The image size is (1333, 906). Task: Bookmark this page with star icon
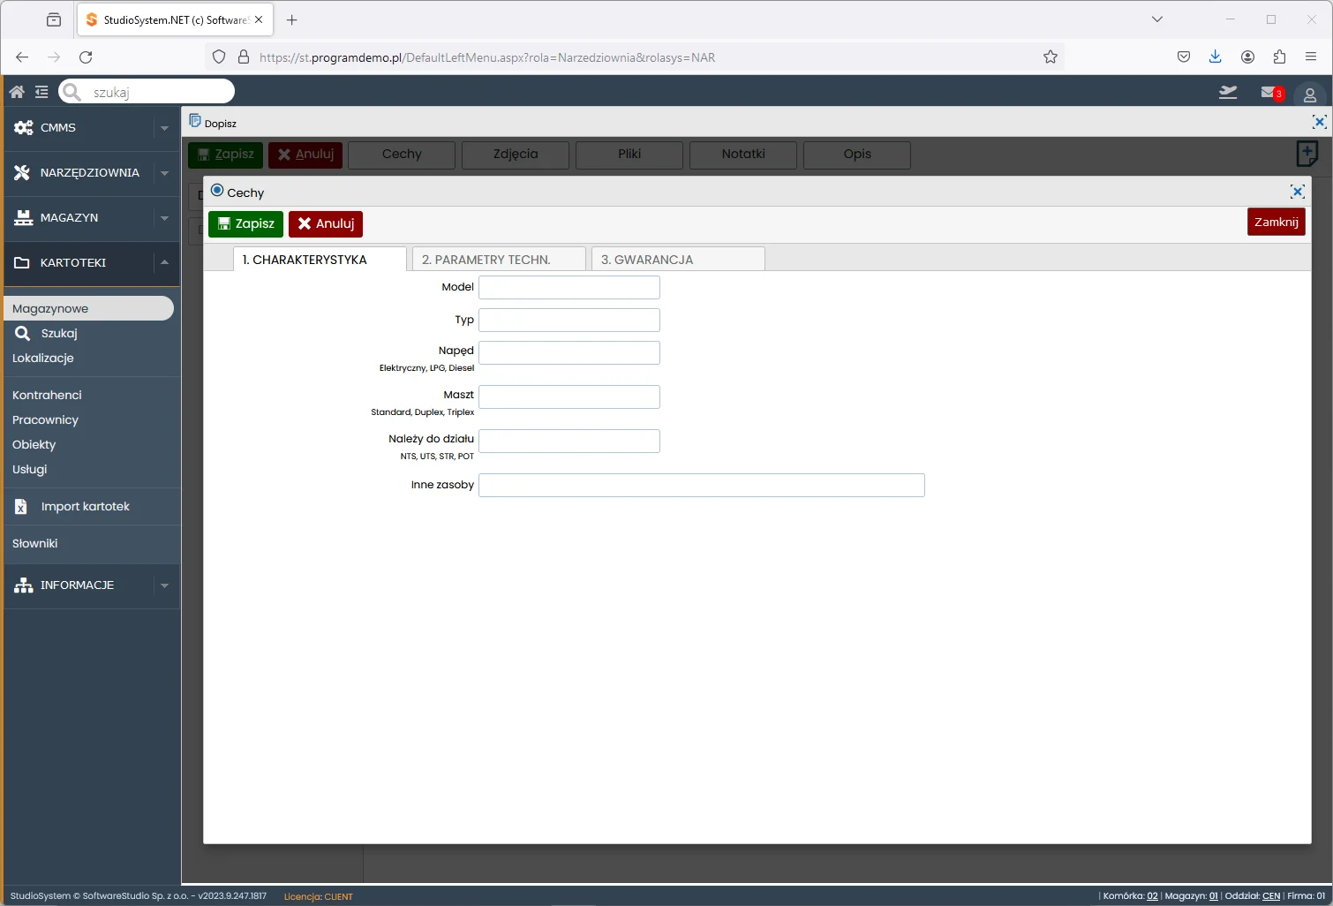[1051, 57]
